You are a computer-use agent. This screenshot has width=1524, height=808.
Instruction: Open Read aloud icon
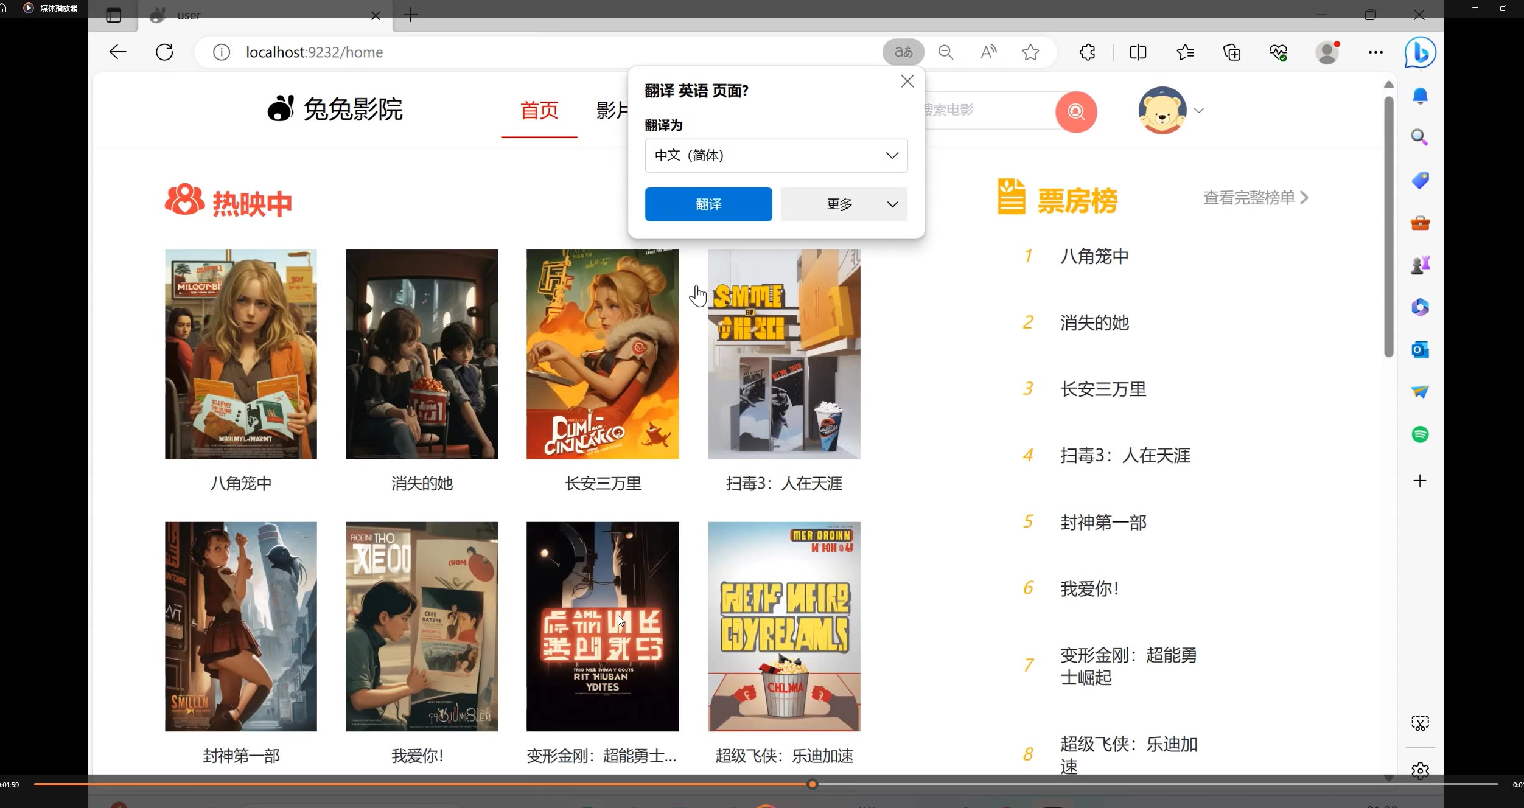pyautogui.click(x=988, y=52)
